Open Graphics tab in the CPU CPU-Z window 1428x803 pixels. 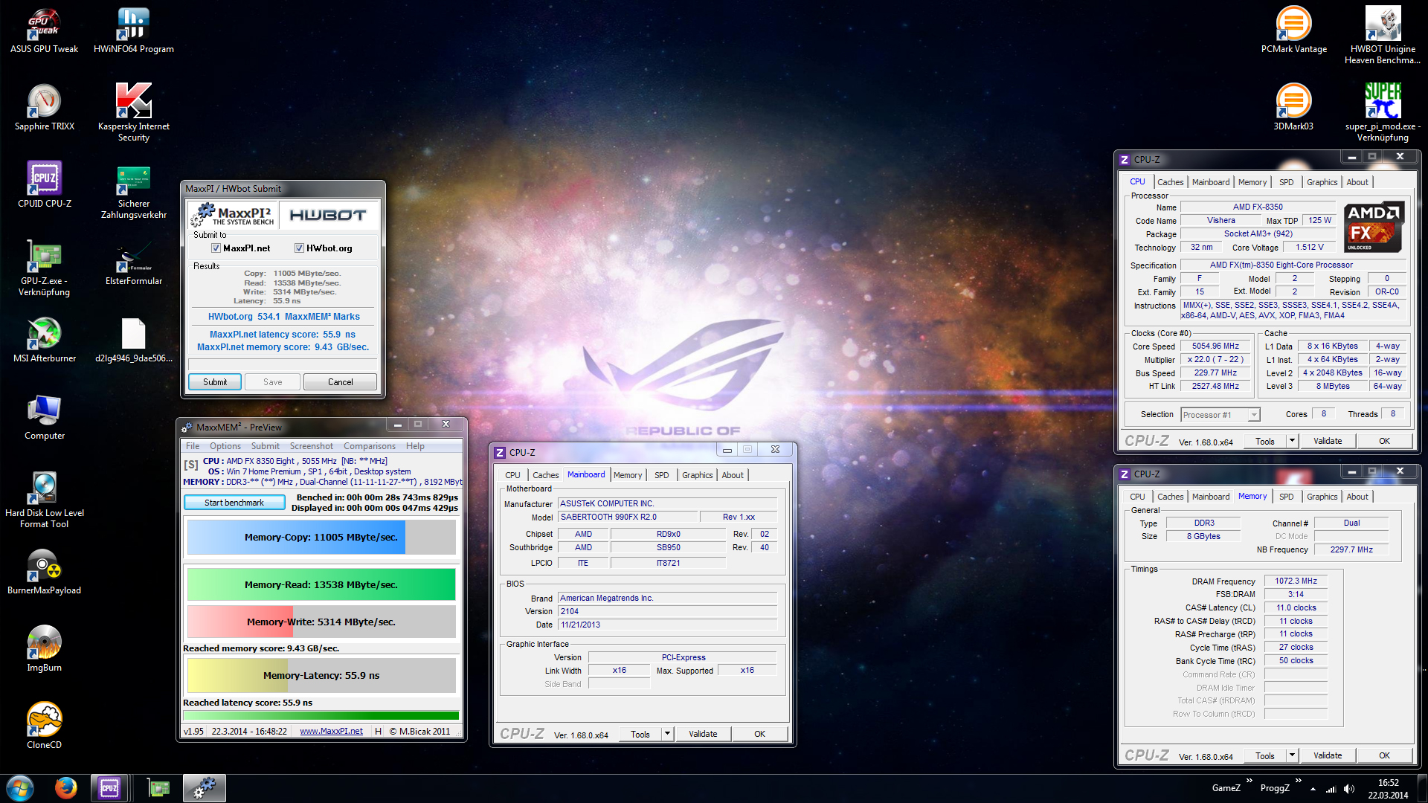pyautogui.click(x=1322, y=182)
